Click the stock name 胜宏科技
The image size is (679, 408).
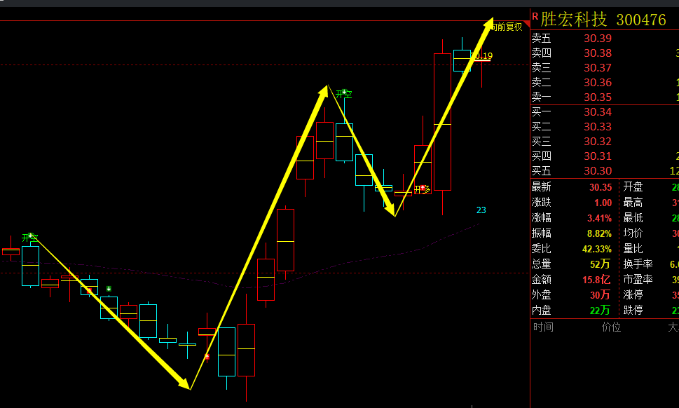tap(574, 19)
